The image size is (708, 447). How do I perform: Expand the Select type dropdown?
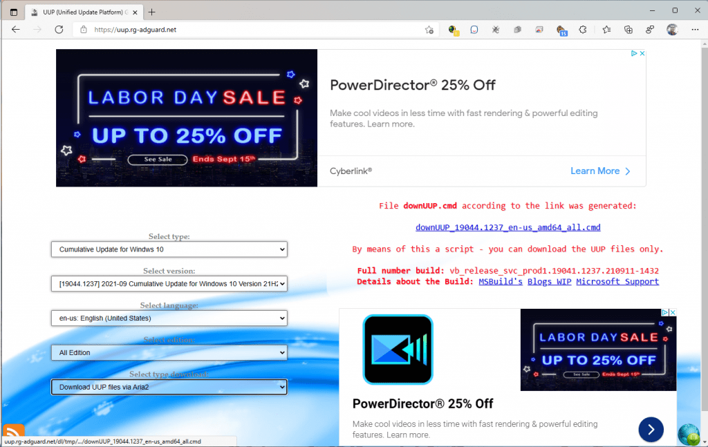coord(169,249)
